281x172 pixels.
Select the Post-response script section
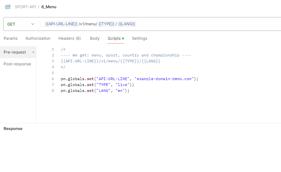(17, 64)
